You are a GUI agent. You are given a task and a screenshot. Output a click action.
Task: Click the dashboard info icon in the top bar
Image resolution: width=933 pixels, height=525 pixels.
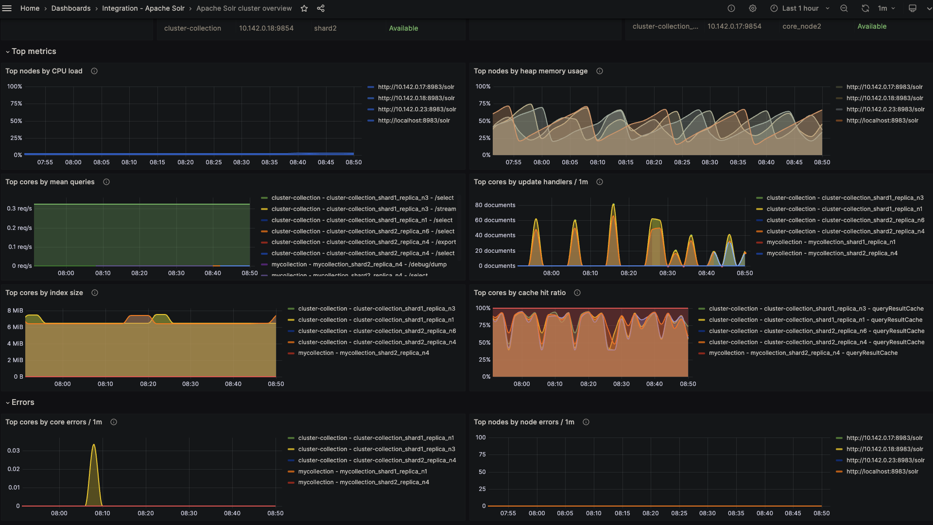coord(731,8)
